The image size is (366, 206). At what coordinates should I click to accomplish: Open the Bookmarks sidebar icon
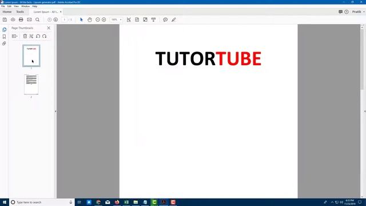[x=4, y=37]
